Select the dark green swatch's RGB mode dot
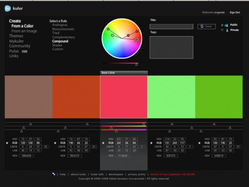 coord(199,143)
